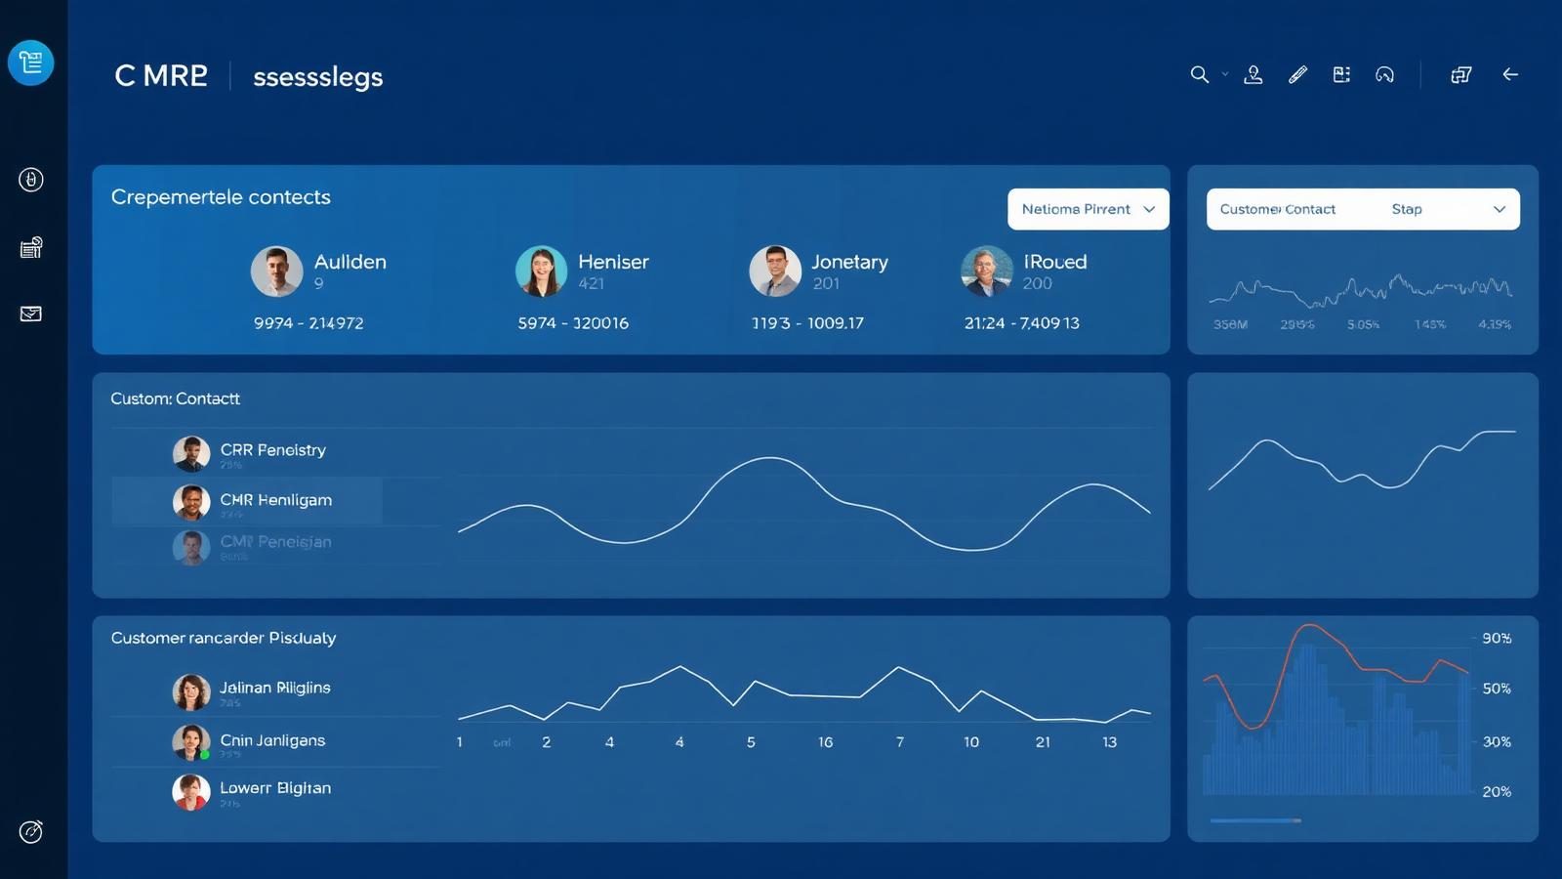Click Jalinan Piligins avatar

[191, 691]
